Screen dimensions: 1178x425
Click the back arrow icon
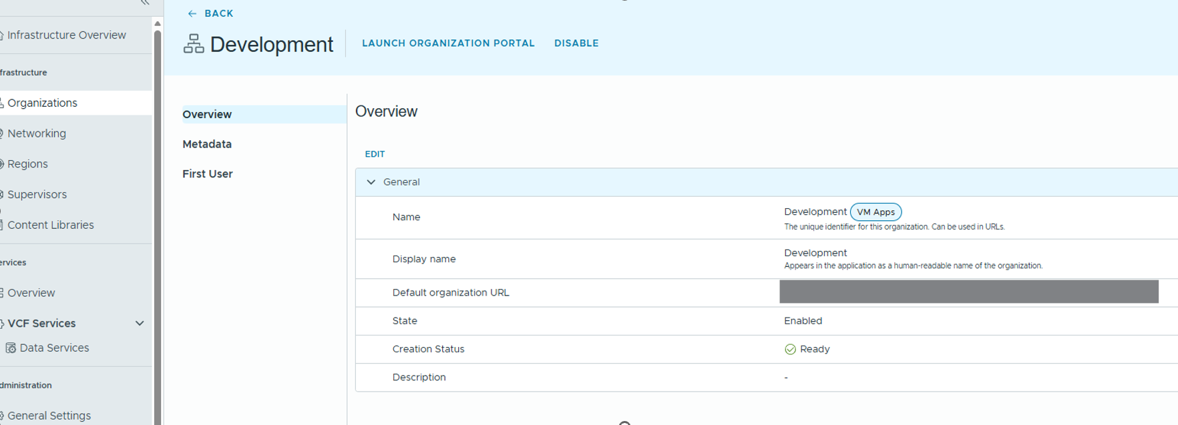pyautogui.click(x=192, y=13)
